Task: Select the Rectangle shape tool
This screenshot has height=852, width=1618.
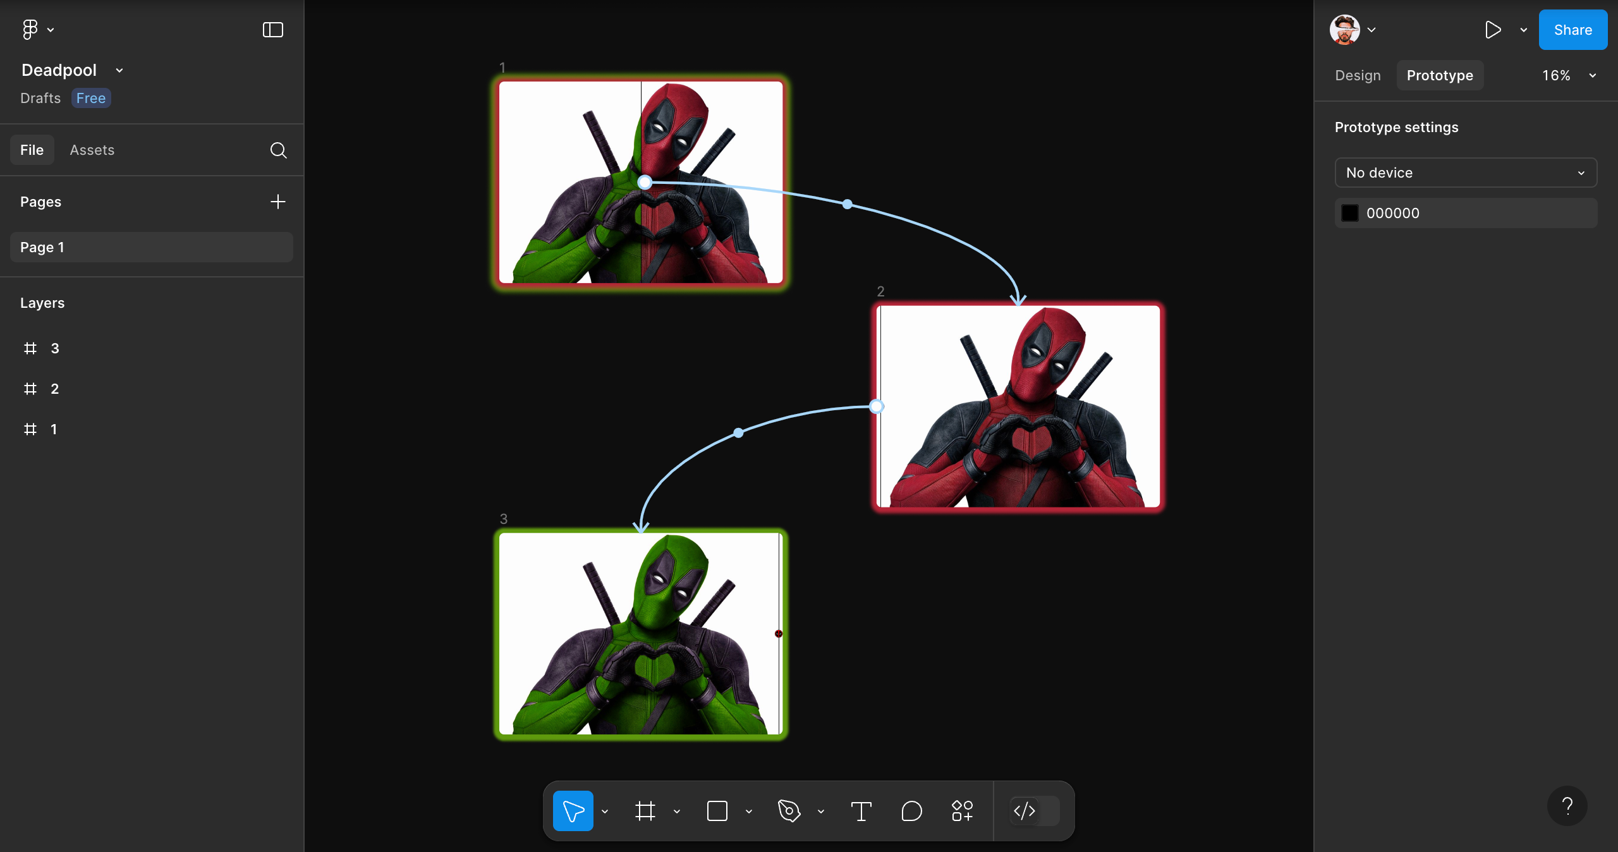Action: (x=717, y=811)
